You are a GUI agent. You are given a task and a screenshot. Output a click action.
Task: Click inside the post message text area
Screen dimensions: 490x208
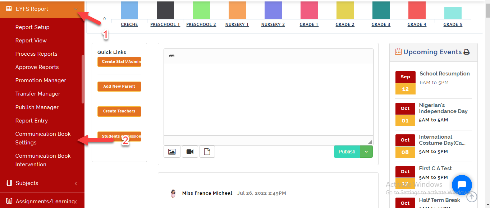268,100
